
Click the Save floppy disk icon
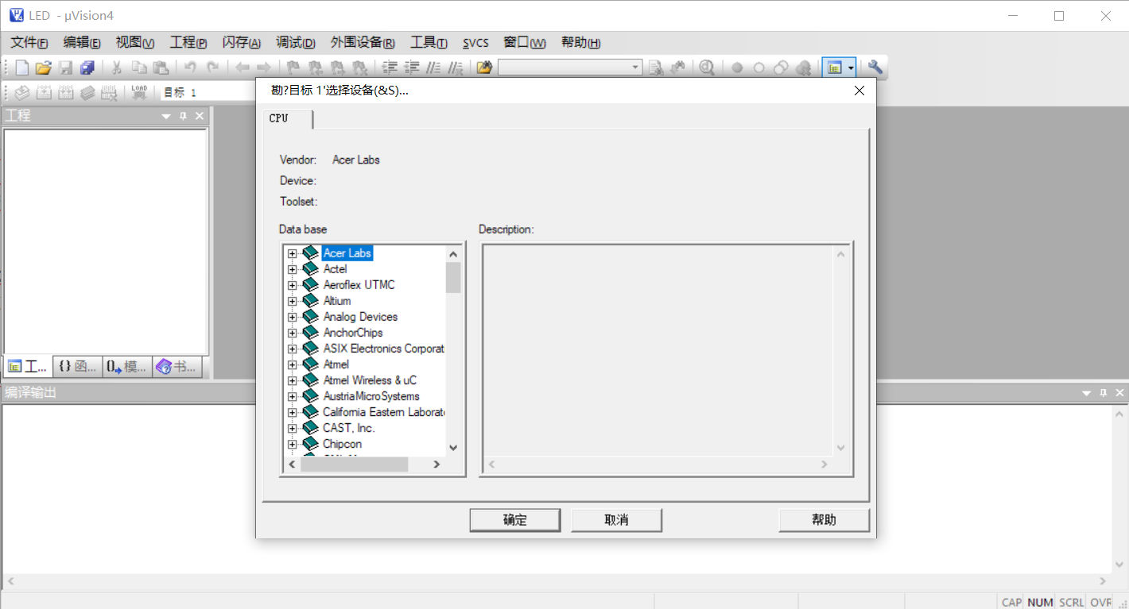pyautogui.click(x=66, y=67)
